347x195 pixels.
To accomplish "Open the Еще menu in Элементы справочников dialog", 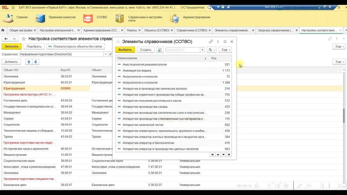I will [225, 50].
